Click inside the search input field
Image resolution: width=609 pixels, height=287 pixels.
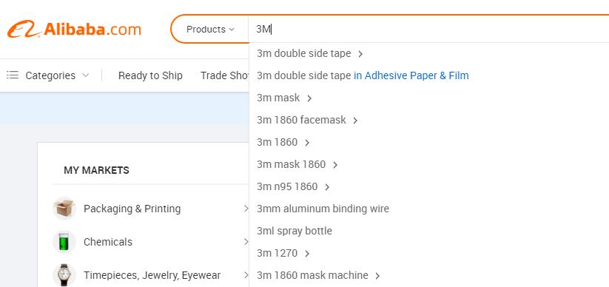[x=428, y=30]
